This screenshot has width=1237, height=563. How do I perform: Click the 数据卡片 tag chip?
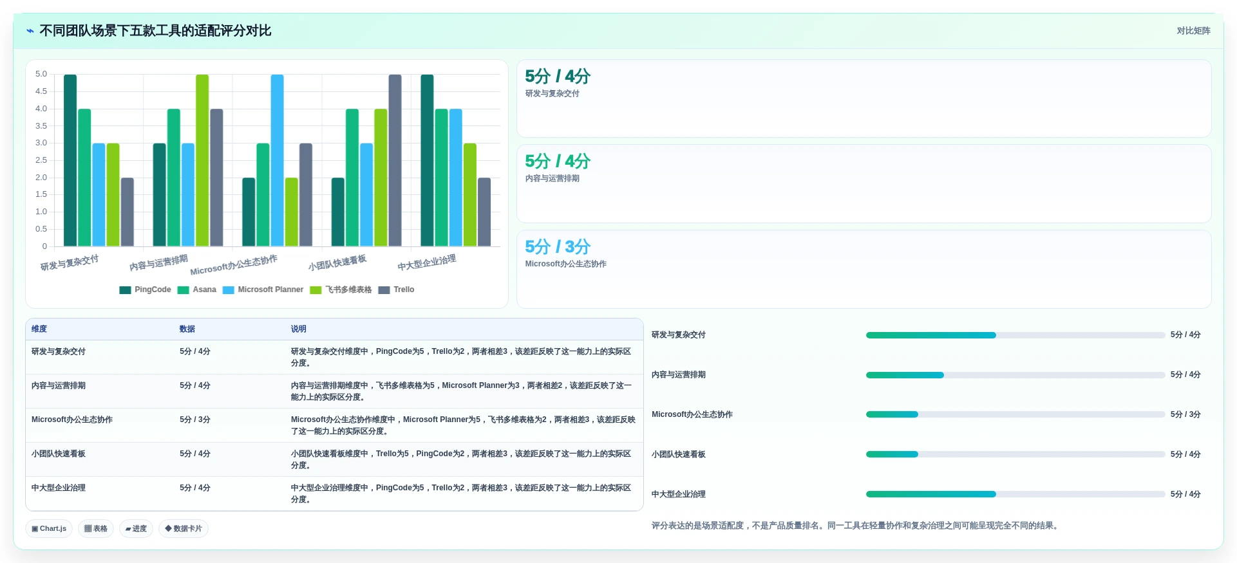coord(184,529)
